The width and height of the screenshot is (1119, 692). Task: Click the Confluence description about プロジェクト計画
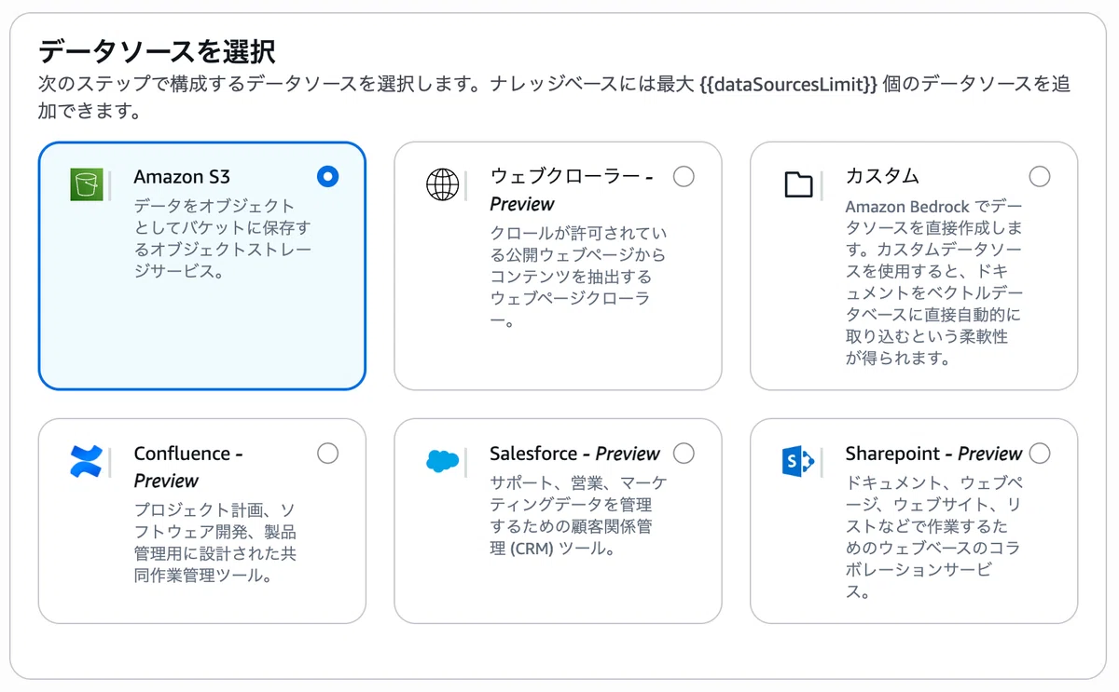[215, 543]
